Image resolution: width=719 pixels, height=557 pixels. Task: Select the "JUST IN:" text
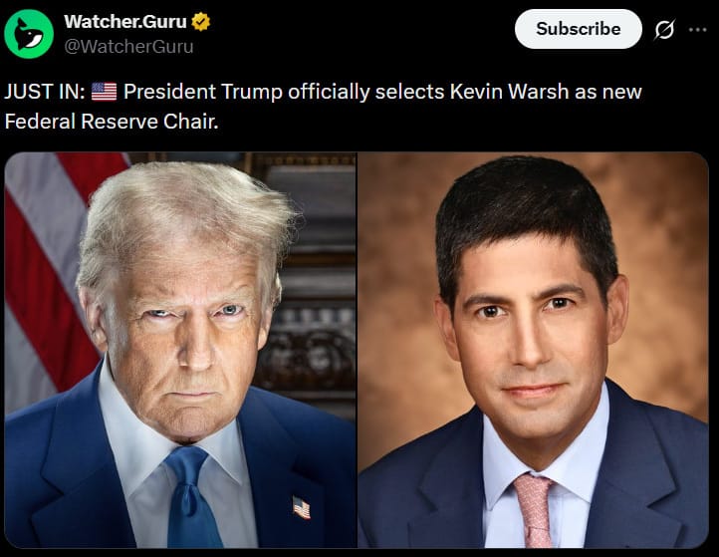[45, 92]
